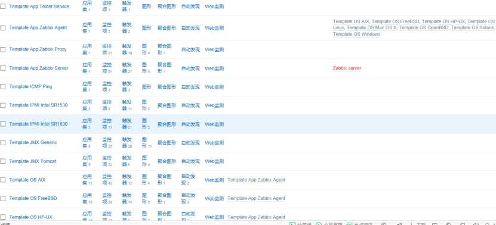496x225 pixels.
Task: Open 监控项 for Template IPMI Intel SR1630
Action: point(107,124)
